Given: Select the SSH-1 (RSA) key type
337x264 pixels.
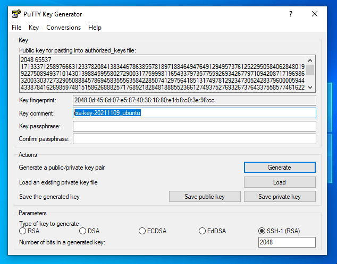Looking at the screenshot, I should 262,231.
